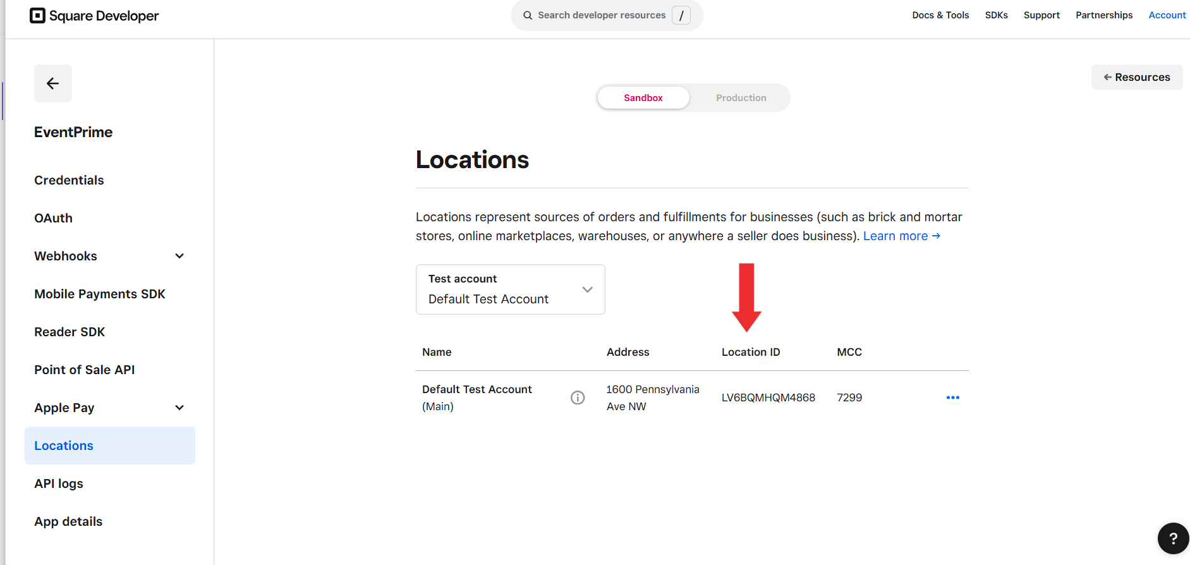Select API logs in the sidebar
The width and height of the screenshot is (1190, 565).
[x=59, y=483]
